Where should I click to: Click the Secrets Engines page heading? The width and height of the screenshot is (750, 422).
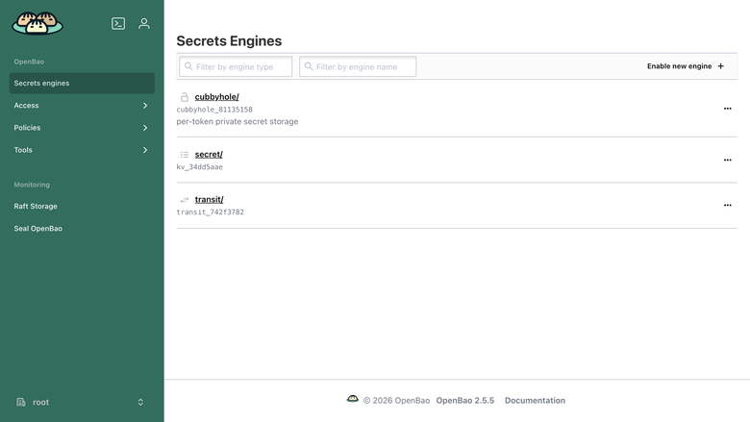coord(229,41)
